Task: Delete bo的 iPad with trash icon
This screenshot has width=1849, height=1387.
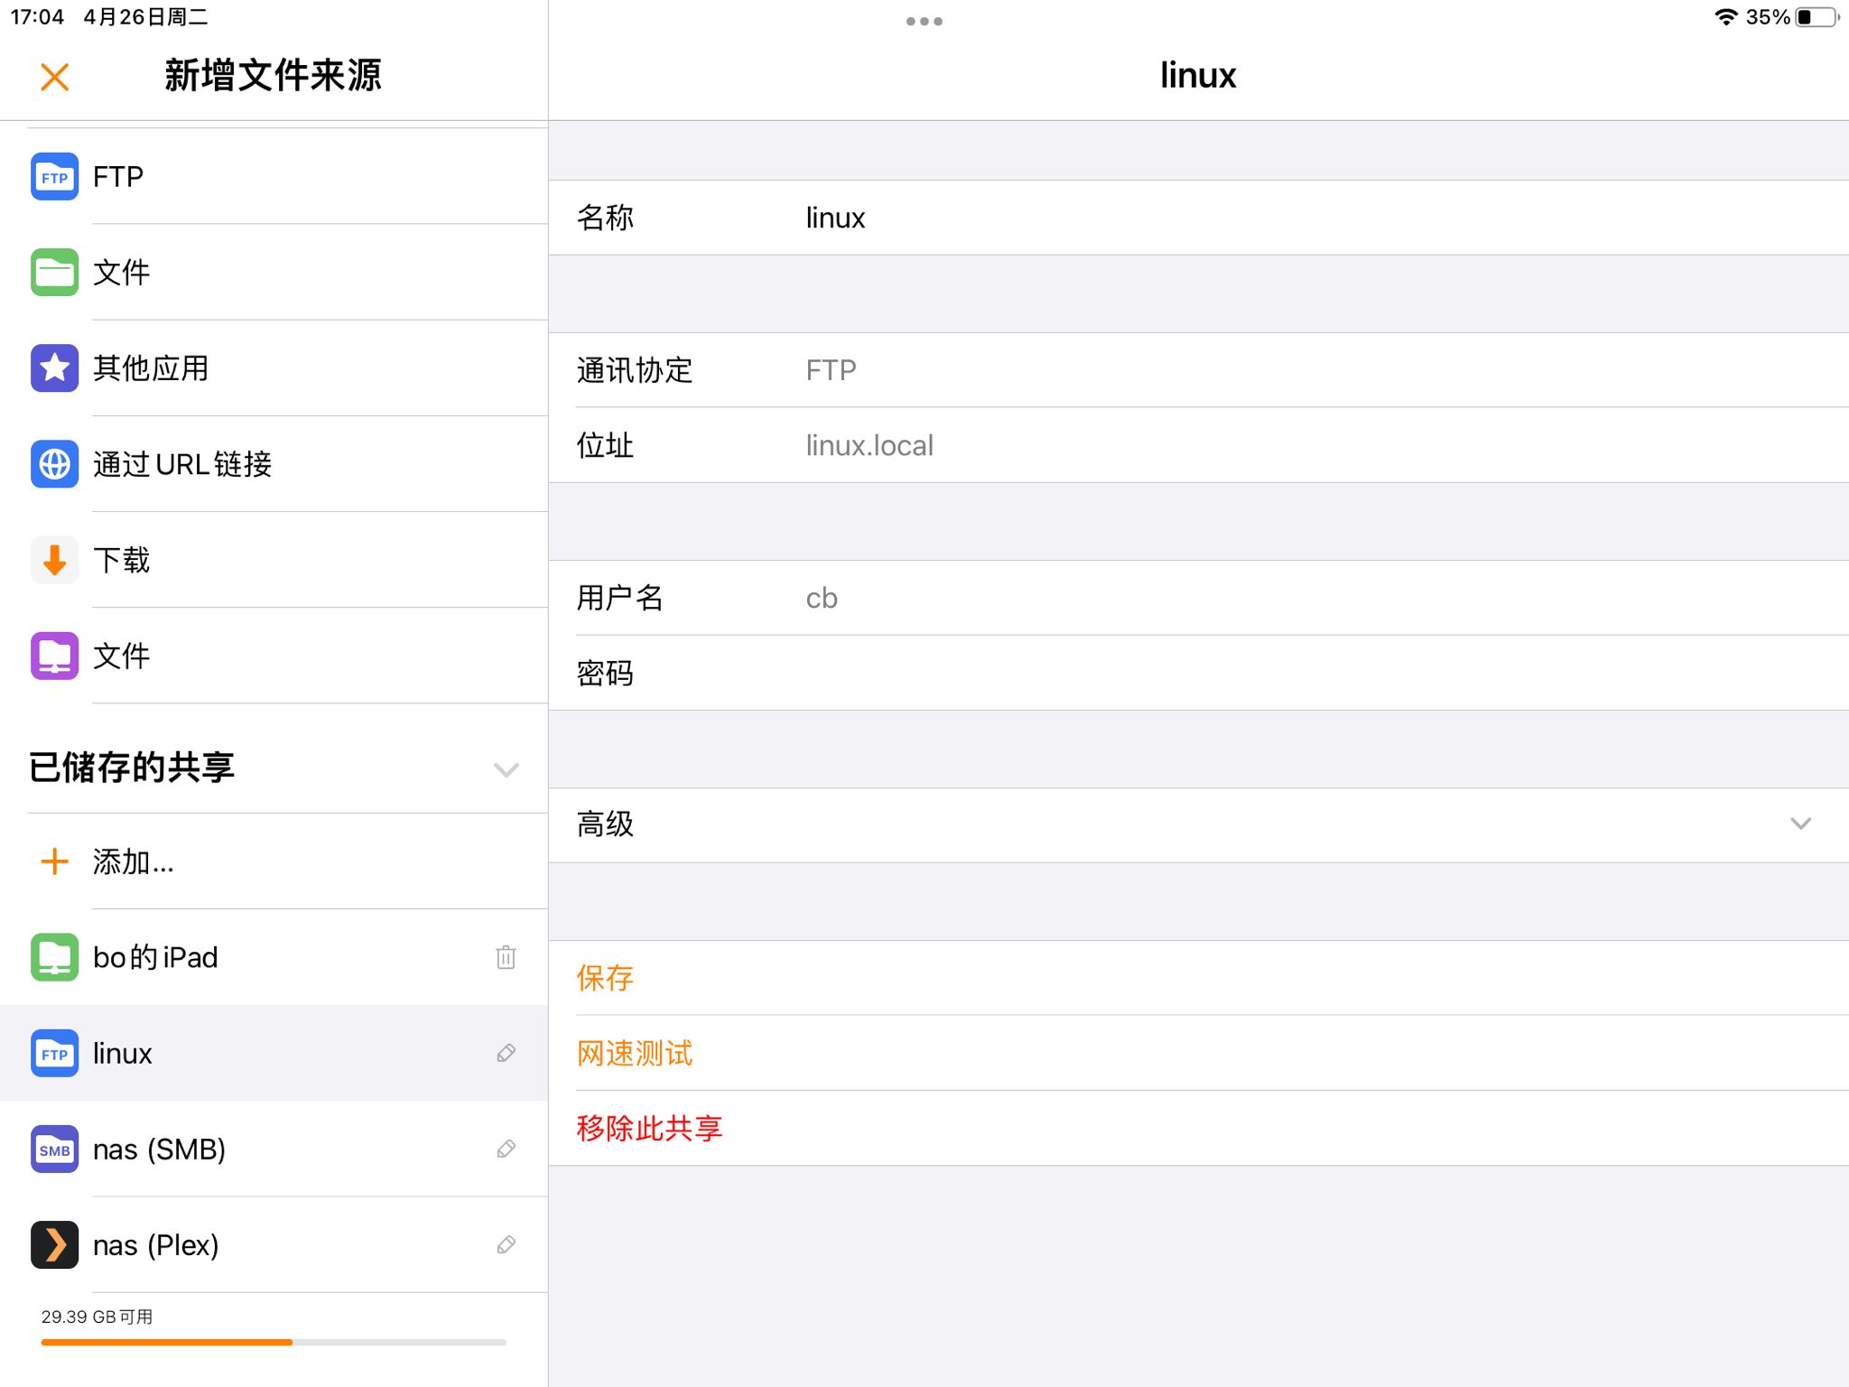Action: 506,957
